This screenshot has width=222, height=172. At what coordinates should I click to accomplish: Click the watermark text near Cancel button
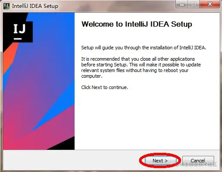198,165
